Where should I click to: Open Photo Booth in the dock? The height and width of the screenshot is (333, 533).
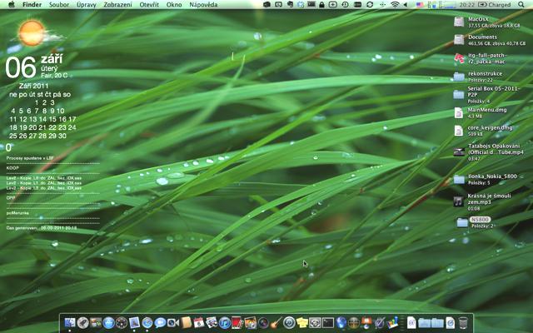pos(237,322)
